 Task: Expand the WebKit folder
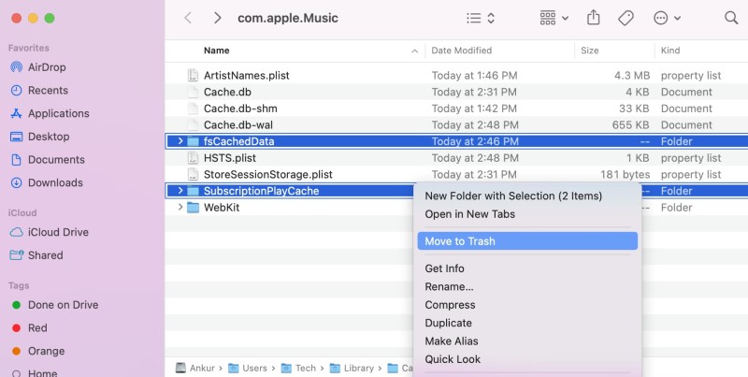(x=180, y=208)
